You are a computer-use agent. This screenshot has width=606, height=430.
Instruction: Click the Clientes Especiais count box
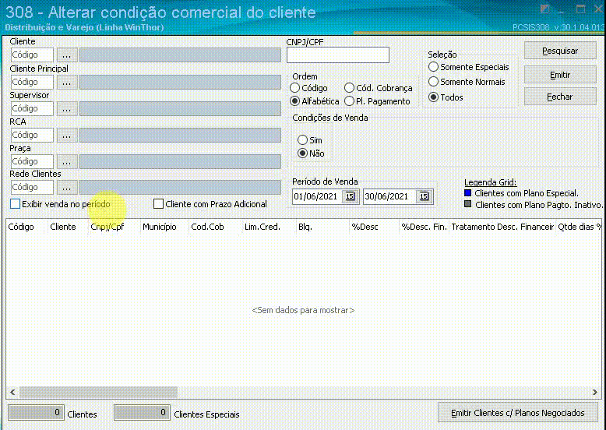[x=142, y=413]
